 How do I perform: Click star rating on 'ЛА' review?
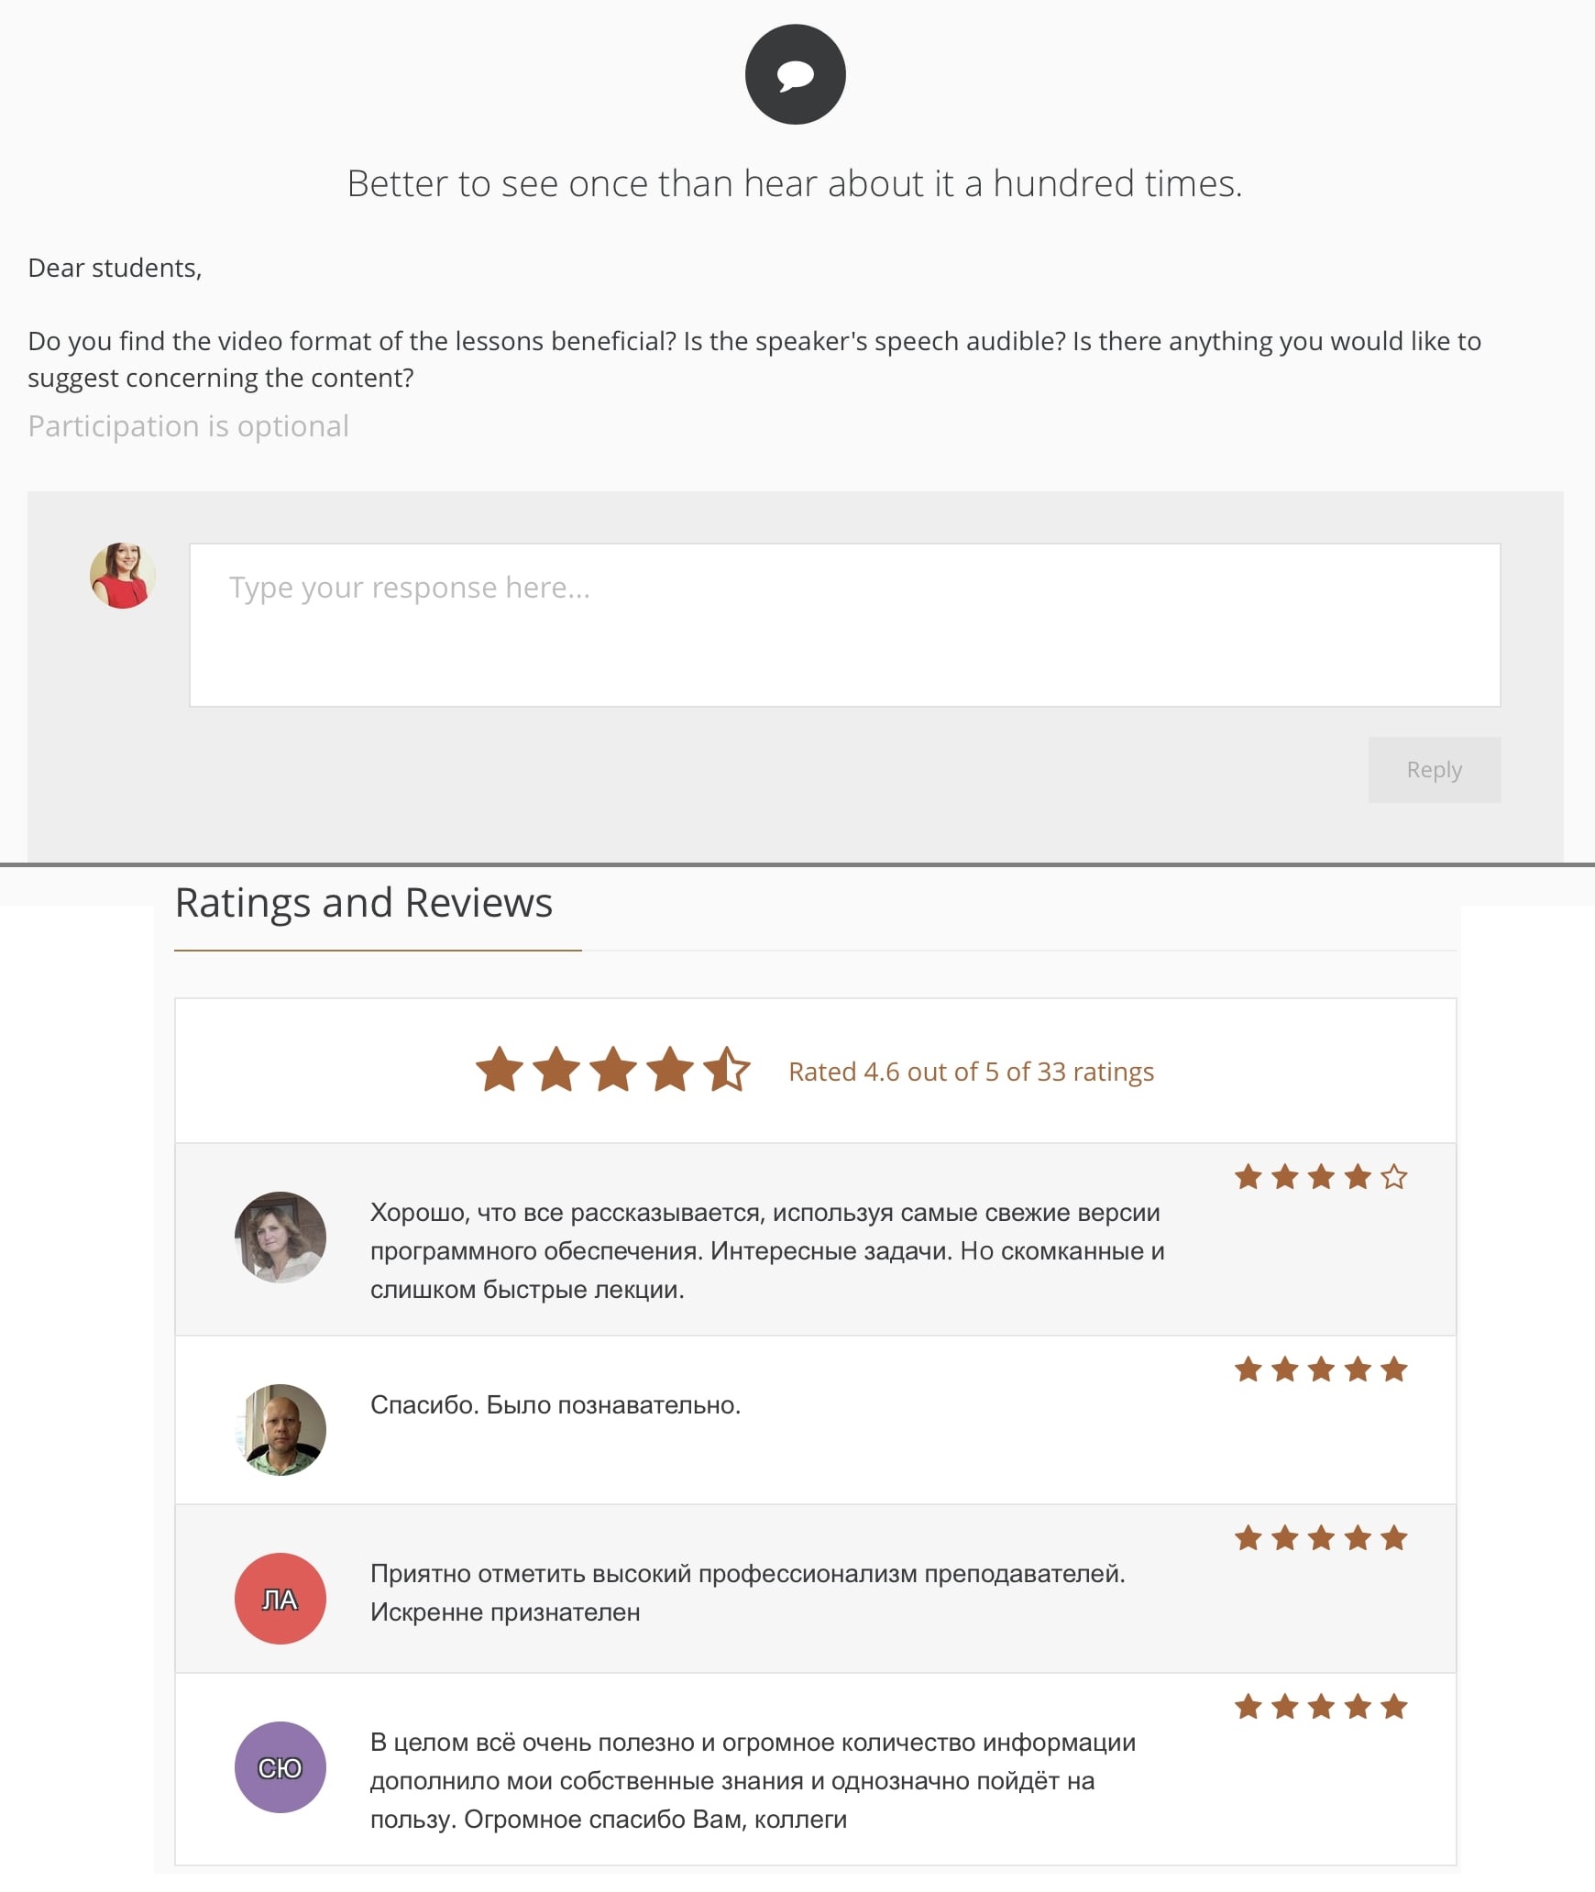click(1320, 1538)
